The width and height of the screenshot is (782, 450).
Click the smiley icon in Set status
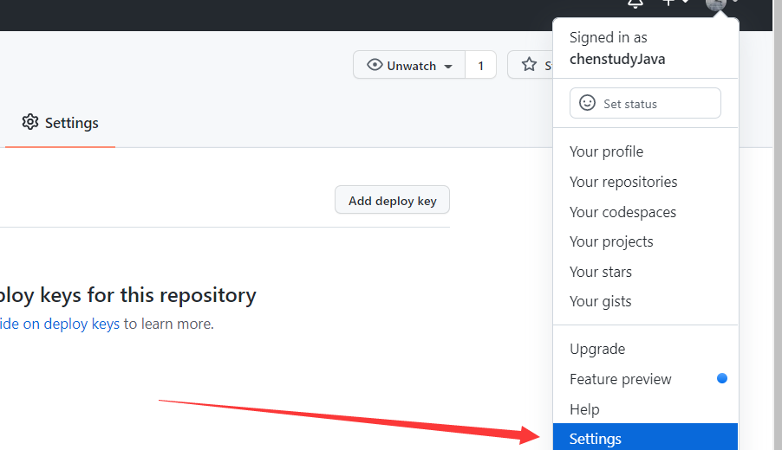click(x=587, y=102)
